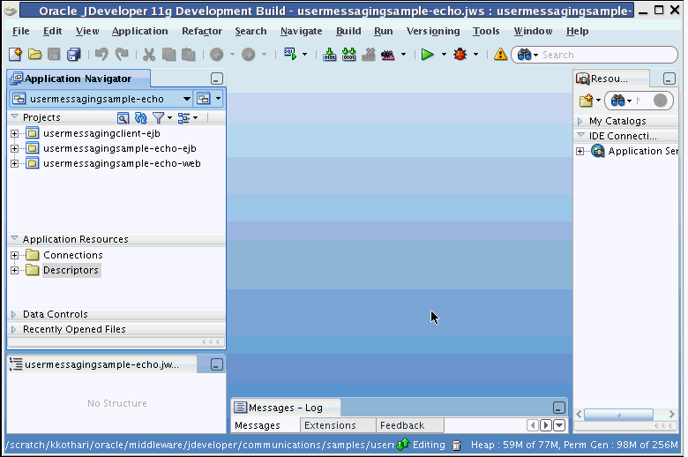Switch to the Feedback tab

pos(410,425)
